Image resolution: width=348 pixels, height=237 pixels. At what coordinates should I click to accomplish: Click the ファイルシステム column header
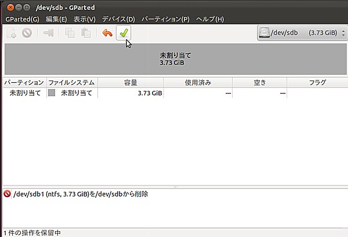(x=72, y=82)
